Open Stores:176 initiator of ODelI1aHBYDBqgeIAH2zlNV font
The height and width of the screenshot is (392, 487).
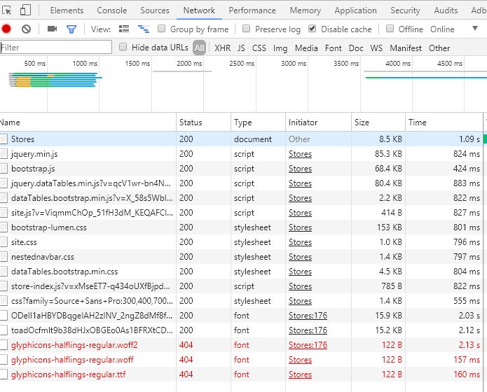pos(308,315)
